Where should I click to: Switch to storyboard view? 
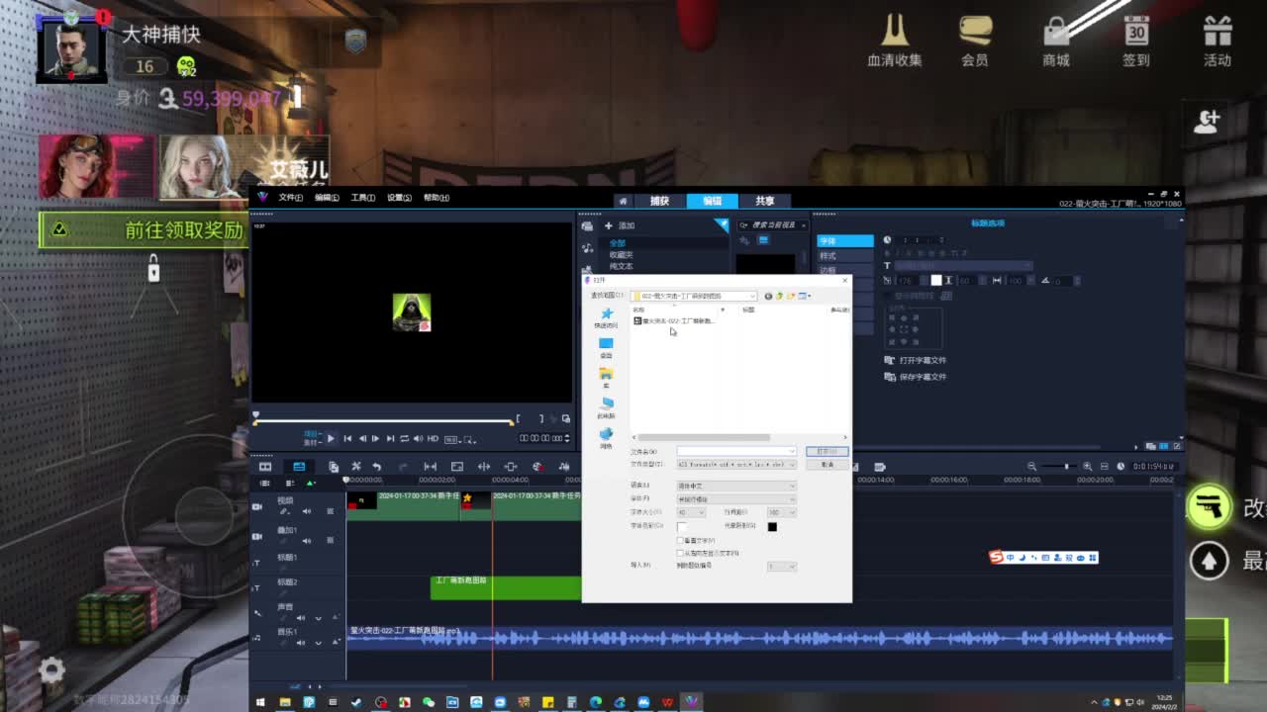click(265, 466)
